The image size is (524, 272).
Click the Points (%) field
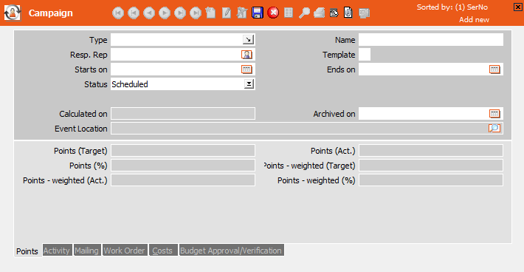click(x=183, y=166)
